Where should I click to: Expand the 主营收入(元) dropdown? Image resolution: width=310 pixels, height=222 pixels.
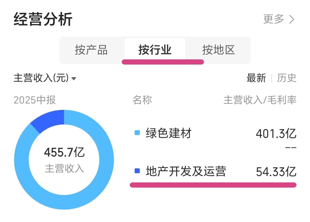(x=41, y=78)
